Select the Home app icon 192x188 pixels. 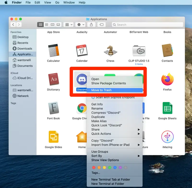(81, 137)
